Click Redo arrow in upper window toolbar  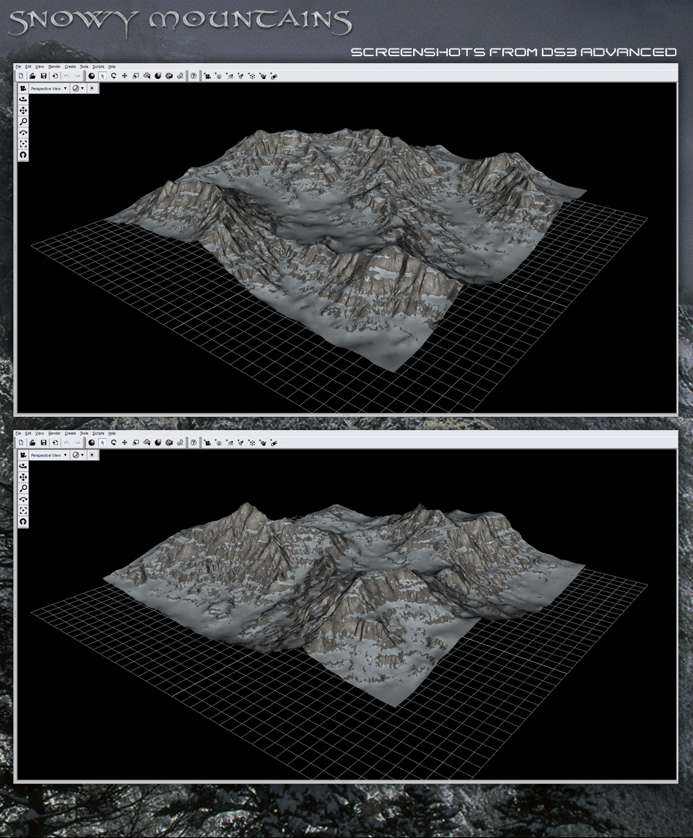coord(78,75)
